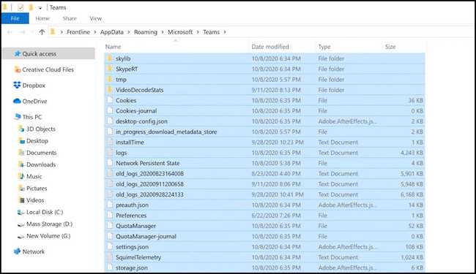The width and height of the screenshot is (476, 274).
Task: Click the Back navigation arrow
Action: click(x=10, y=32)
